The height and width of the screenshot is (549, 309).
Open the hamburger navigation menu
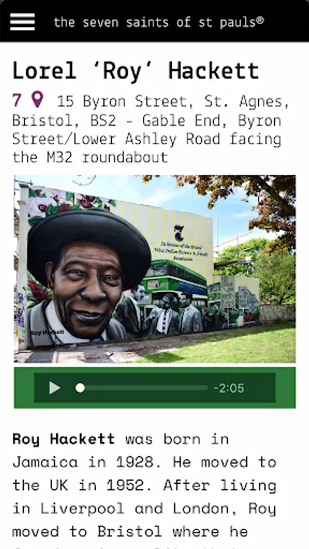[x=22, y=22]
